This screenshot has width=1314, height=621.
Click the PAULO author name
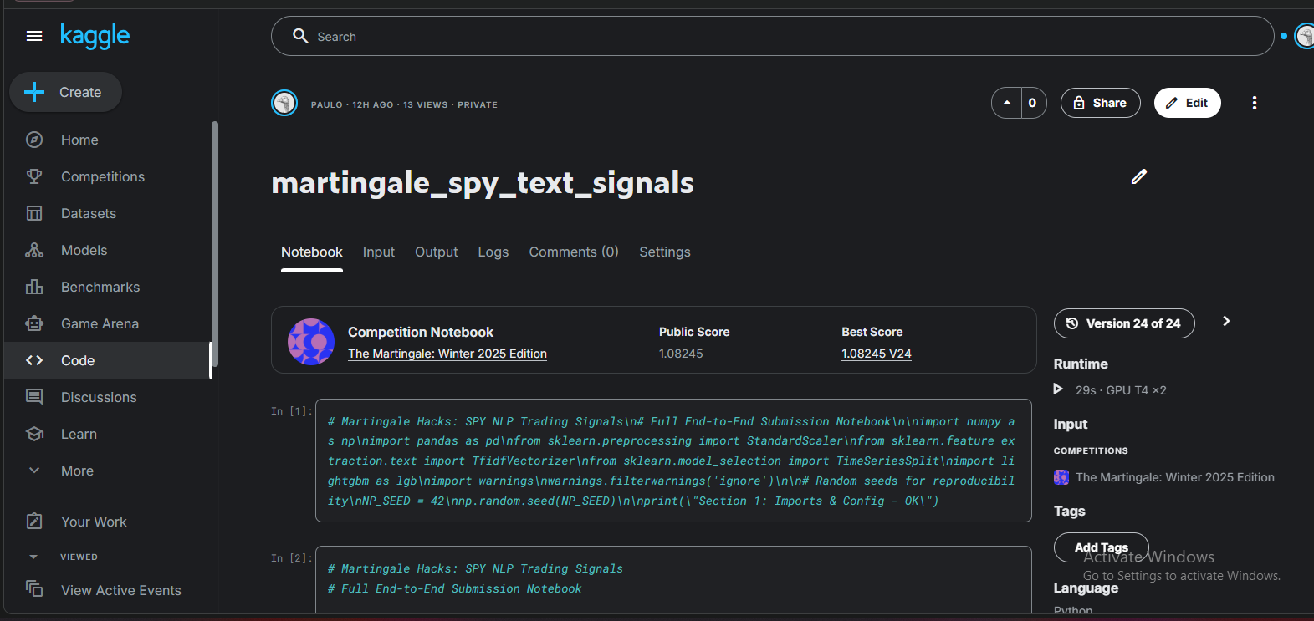pos(326,104)
